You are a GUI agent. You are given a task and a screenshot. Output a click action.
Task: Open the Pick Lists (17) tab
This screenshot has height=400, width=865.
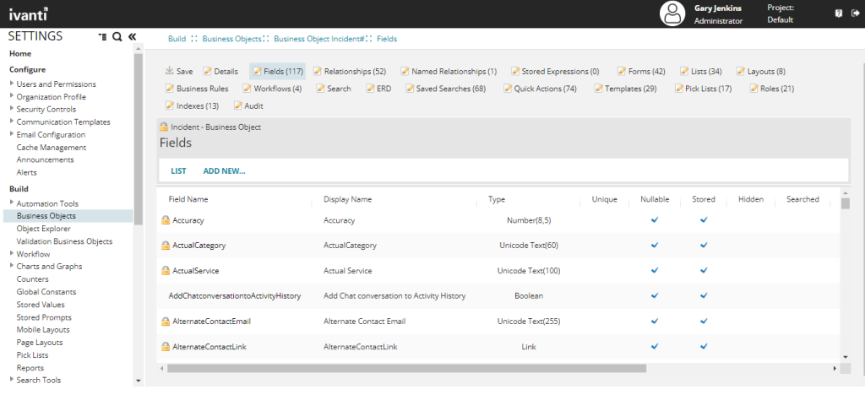pyautogui.click(x=704, y=88)
